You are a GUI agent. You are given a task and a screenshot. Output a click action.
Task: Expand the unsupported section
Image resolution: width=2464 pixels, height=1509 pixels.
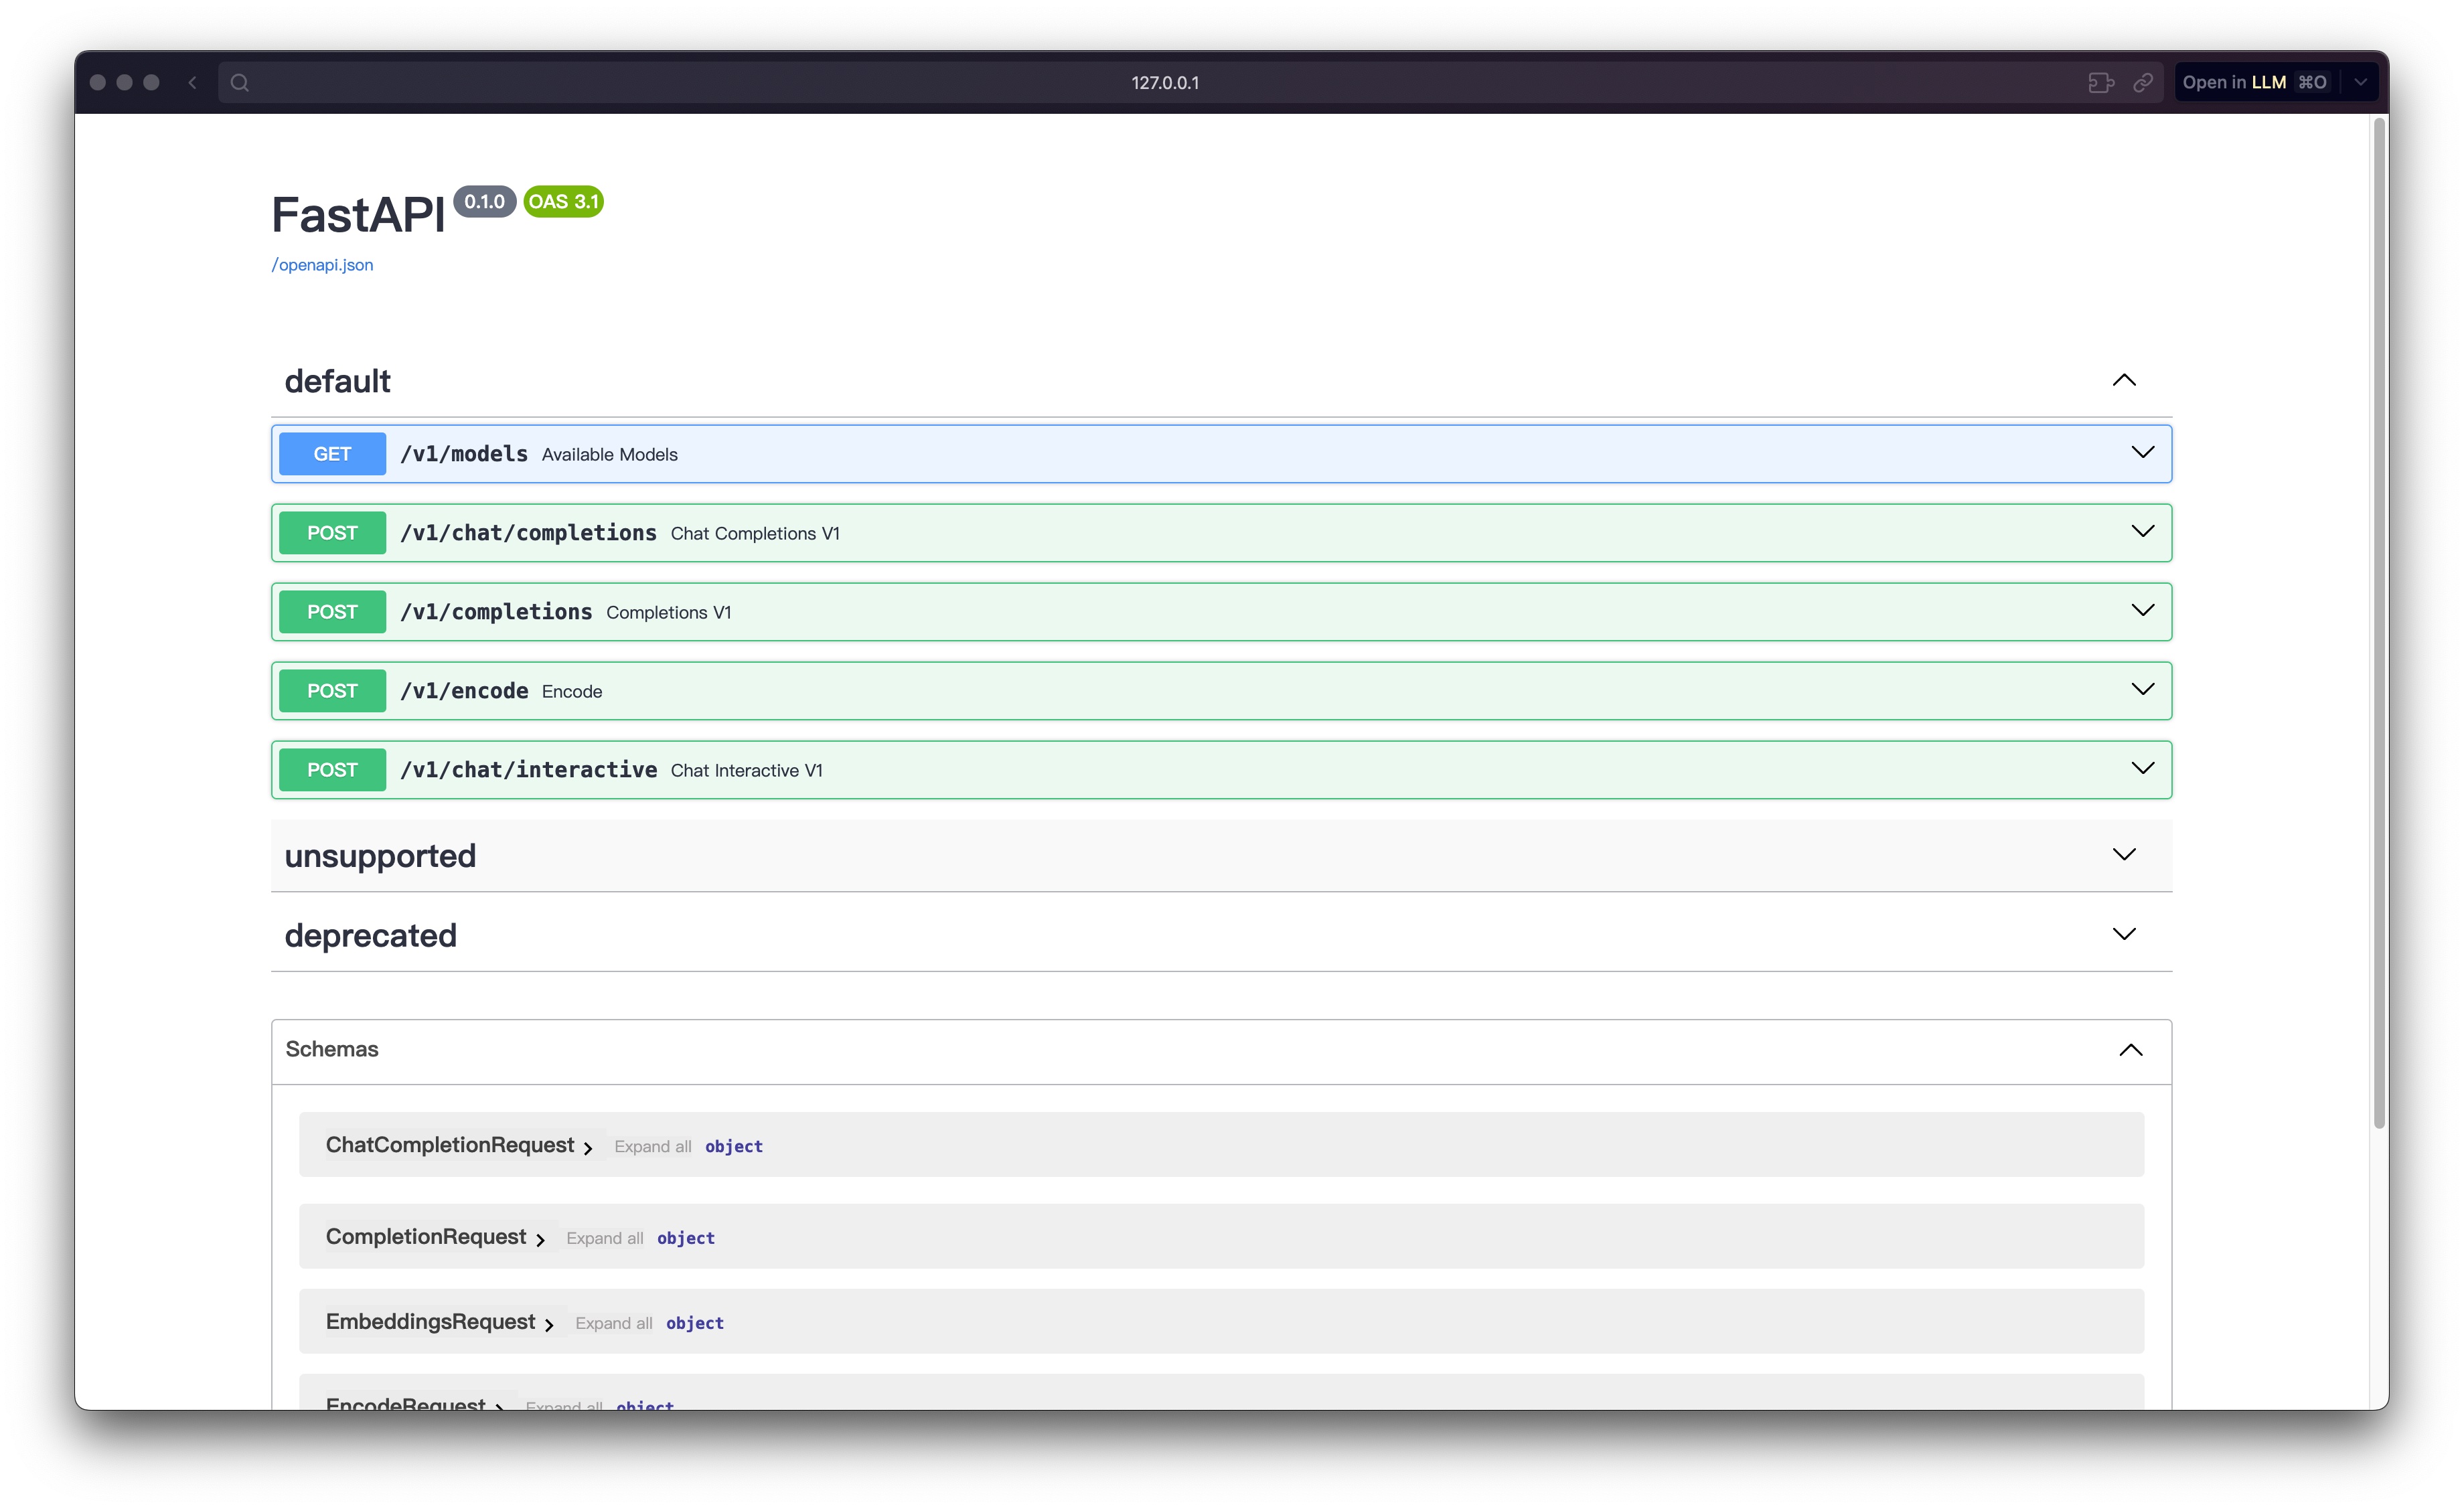2123,855
